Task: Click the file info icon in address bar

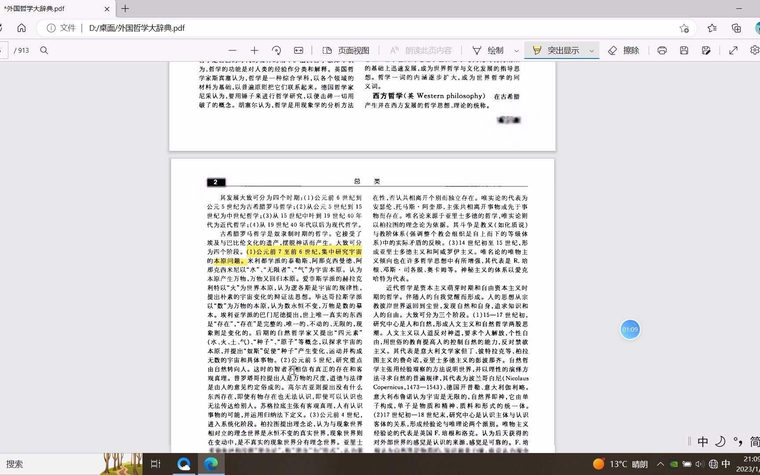Action: click(51, 28)
